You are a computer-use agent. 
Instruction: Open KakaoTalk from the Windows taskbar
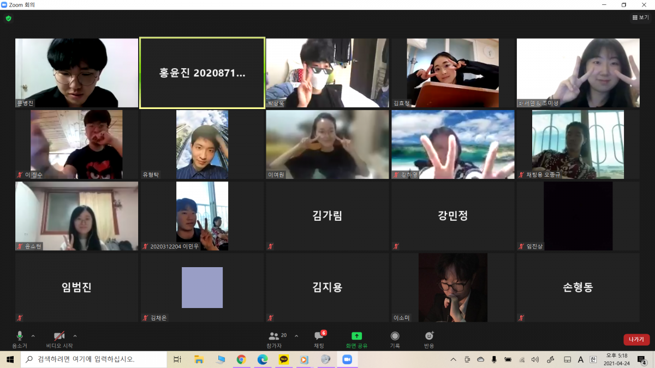point(284,359)
